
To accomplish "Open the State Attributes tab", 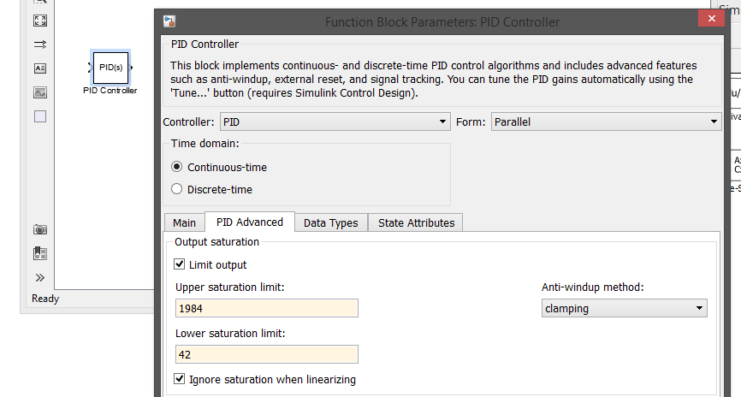I will pos(416,222).
